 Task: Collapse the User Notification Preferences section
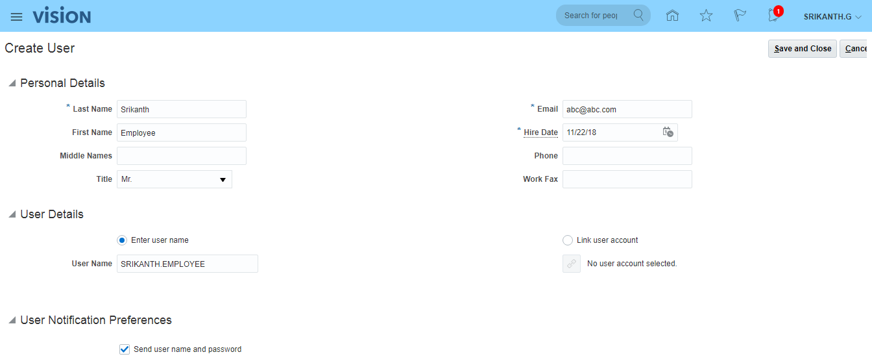(12, 320)
